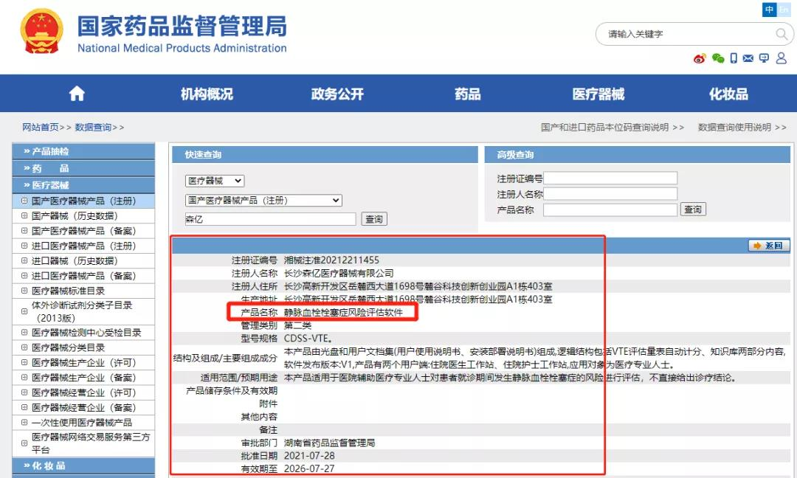Go to home via house icon
The image size is (797, 478).
77,94
